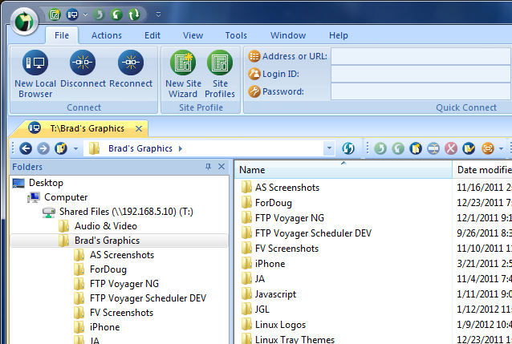The image size is (512, 344).
Task: Switch to the View ribbon tab
Action: tap(193, 35)
